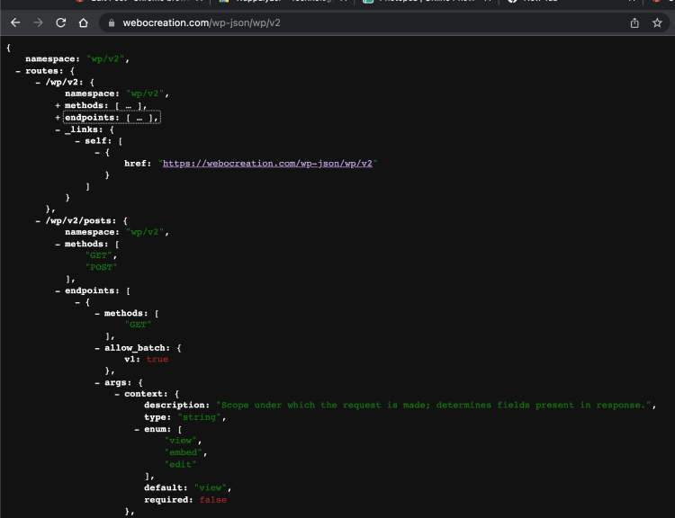675x518 pixels.
Task: Collapse the args object
Action: click(97, 383)
